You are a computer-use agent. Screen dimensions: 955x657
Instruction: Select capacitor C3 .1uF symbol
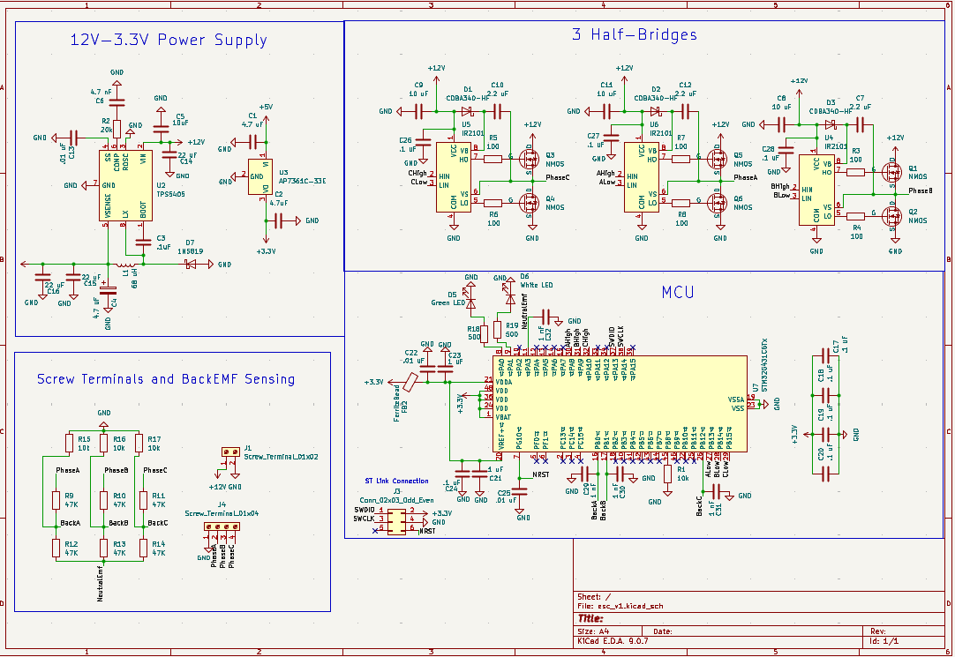click(x=143, y=243)
